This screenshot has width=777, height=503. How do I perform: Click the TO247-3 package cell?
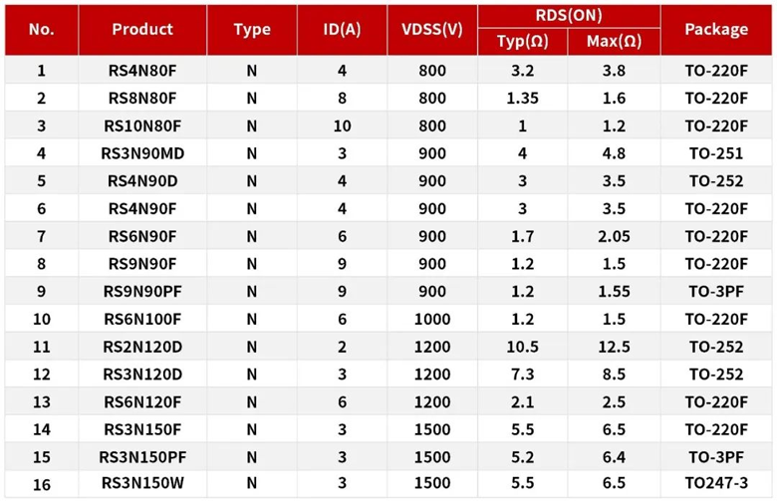716,485
